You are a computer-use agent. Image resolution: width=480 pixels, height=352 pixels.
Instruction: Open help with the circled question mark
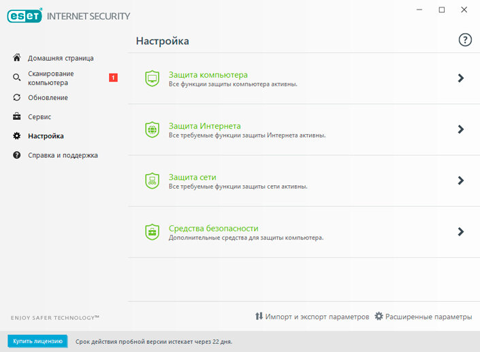[x=465, y=39]
